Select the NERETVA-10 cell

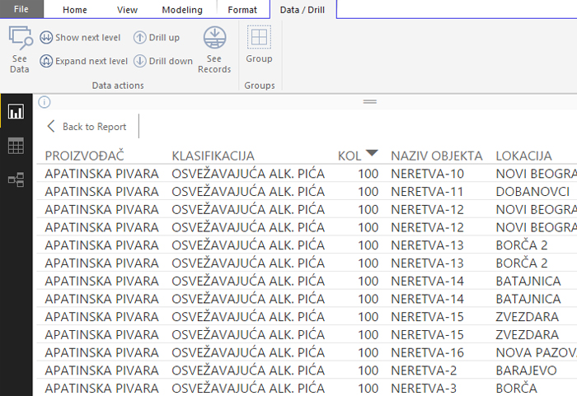(x=427, y=174)
